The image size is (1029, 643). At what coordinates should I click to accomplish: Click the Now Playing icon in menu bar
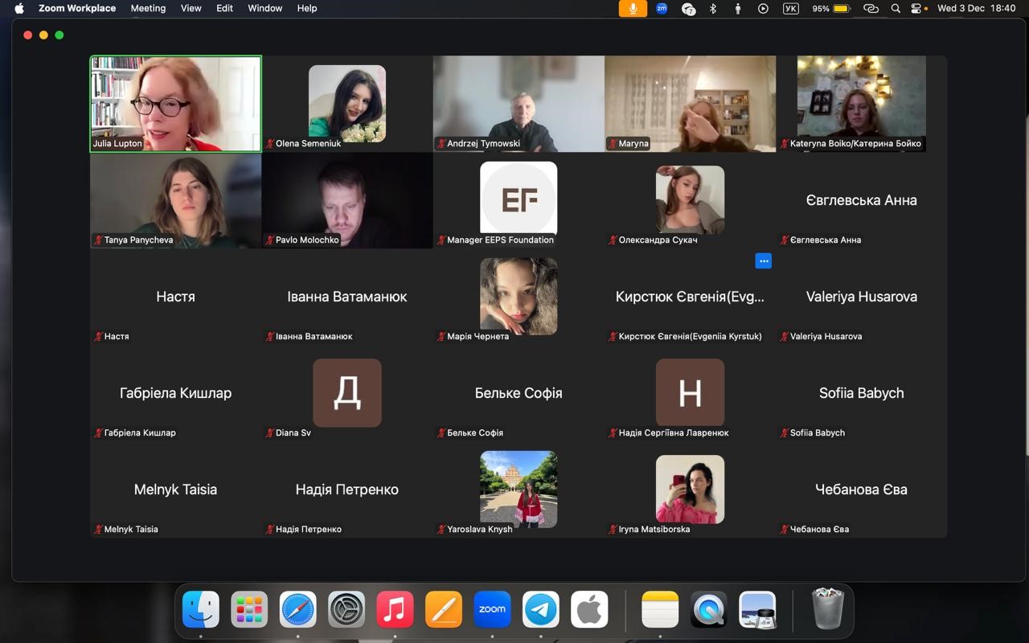coord(763,9)
